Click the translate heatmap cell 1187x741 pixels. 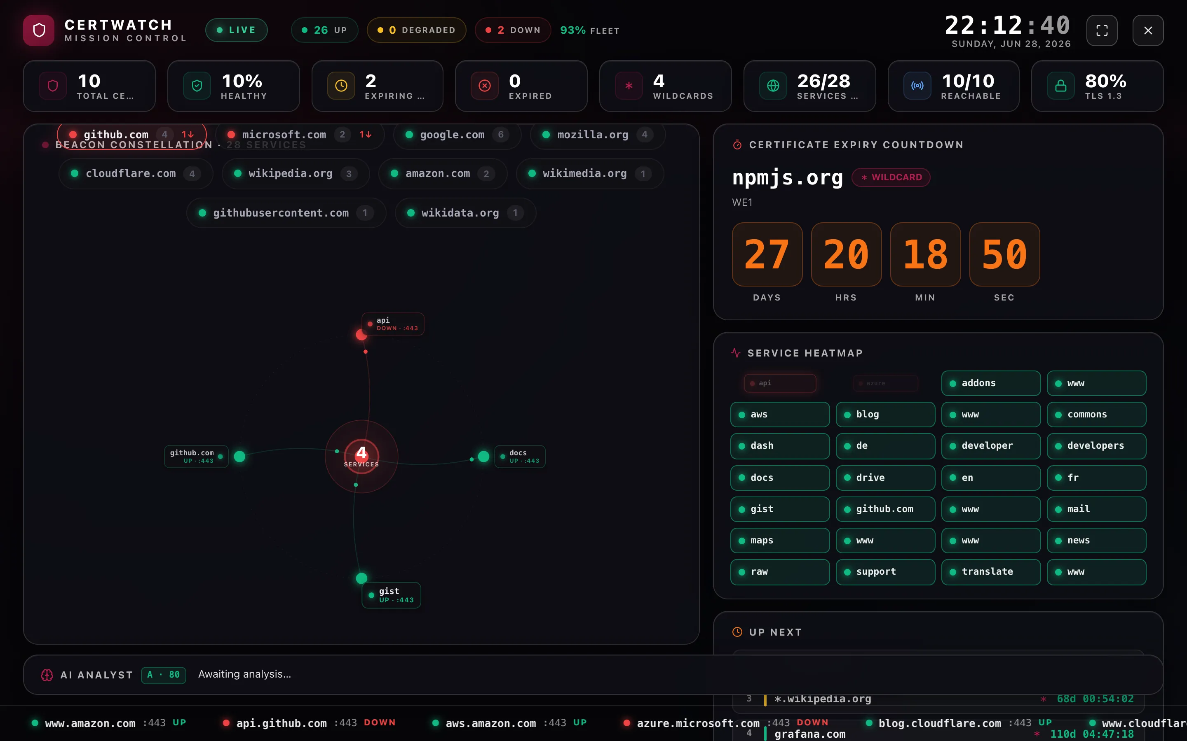pos(991,572)
